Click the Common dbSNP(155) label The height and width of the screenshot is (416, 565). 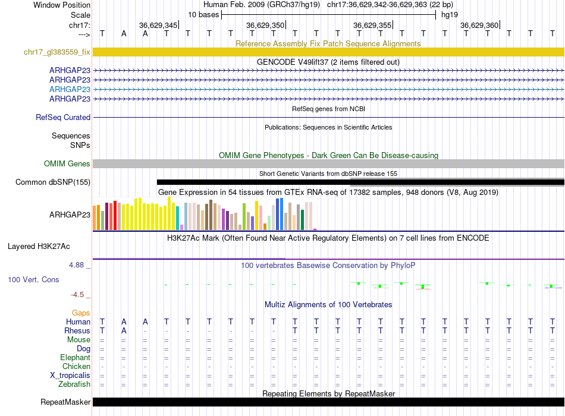pos(52,182)
